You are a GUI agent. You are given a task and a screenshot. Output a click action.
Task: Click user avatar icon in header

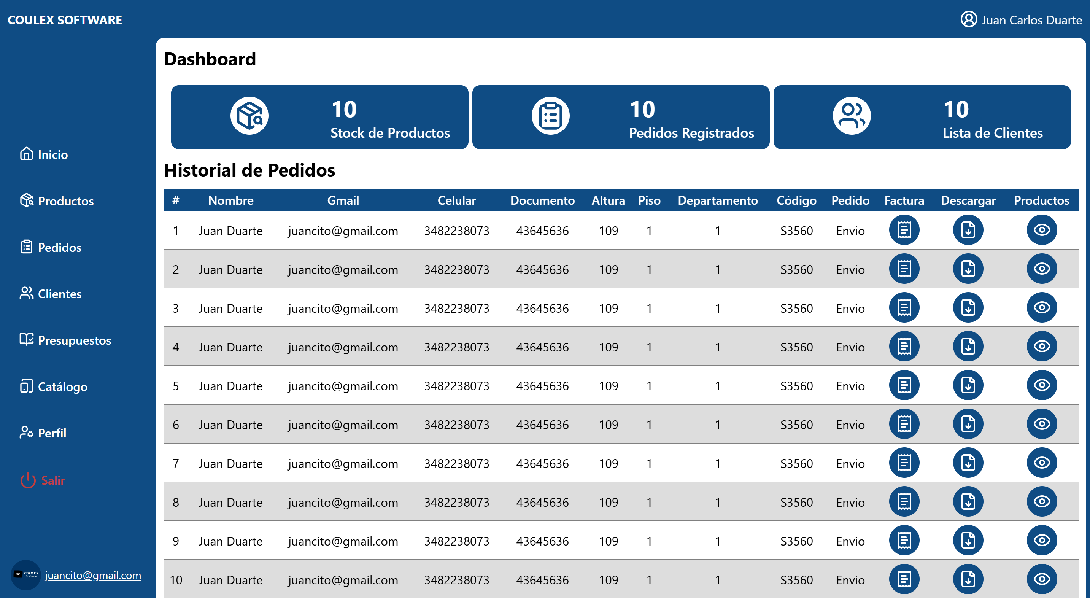(x=969, y=19)
